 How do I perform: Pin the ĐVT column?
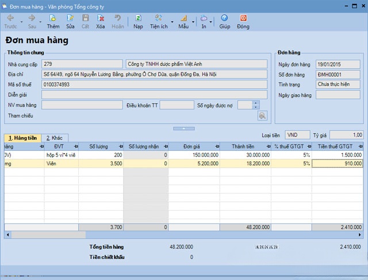coord(76,146)
